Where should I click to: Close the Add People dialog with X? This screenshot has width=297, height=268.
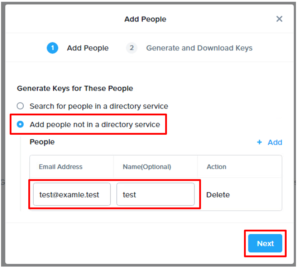pos(279,19)
